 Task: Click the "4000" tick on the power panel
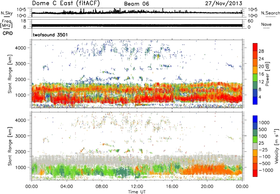[x=20, y=48]
